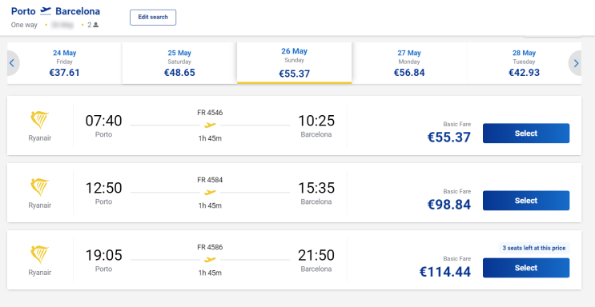
Task: Click the passenger count person icon
Action: (95, 25)
